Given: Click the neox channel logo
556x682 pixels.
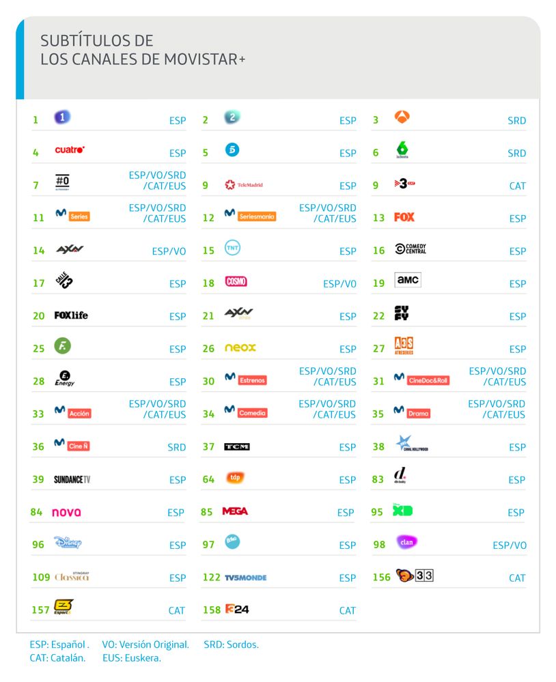Looking at the screenshot, I should (x=240, y=347).
